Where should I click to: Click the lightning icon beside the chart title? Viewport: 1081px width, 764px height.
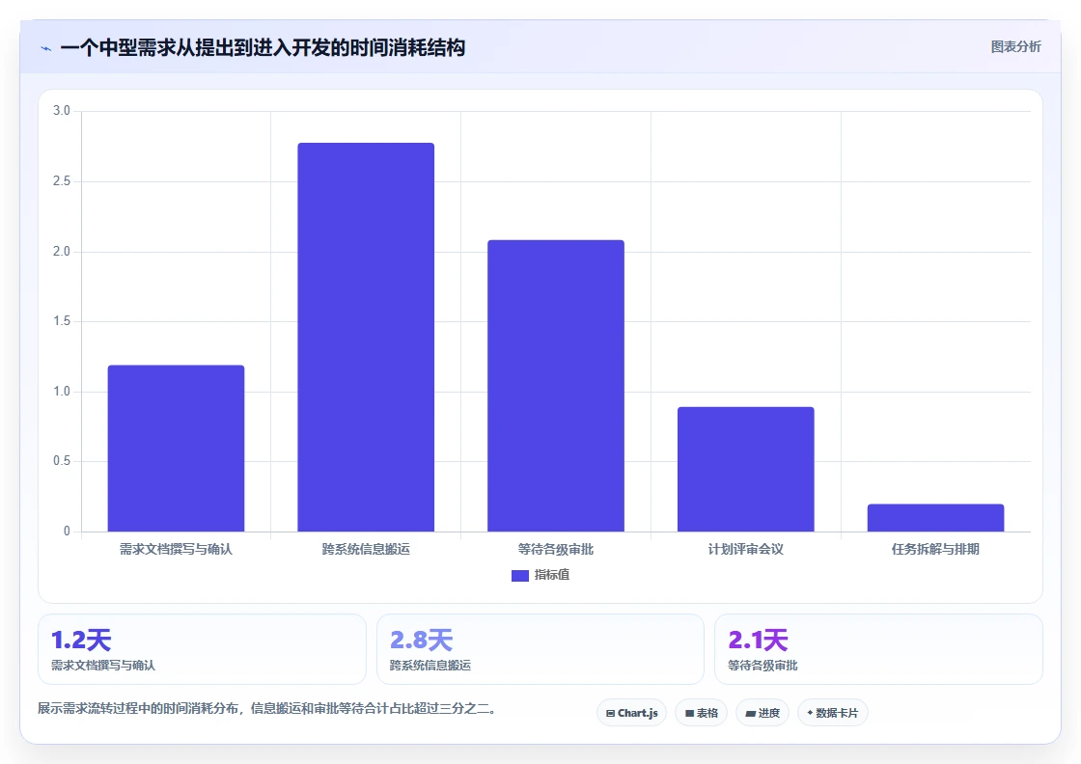click(46, 48)
